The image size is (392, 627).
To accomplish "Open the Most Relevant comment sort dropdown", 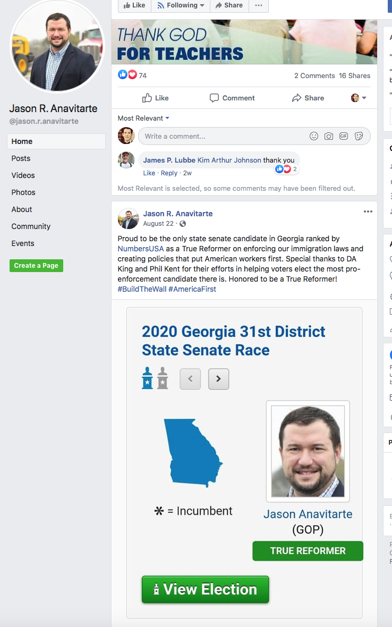I will [x=143, y=118].
